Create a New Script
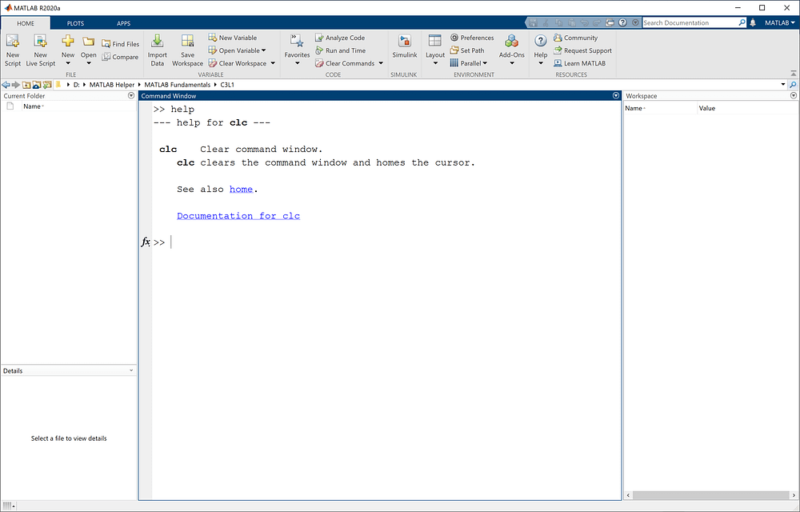The image size is (800, 512). tap(13, 50)
